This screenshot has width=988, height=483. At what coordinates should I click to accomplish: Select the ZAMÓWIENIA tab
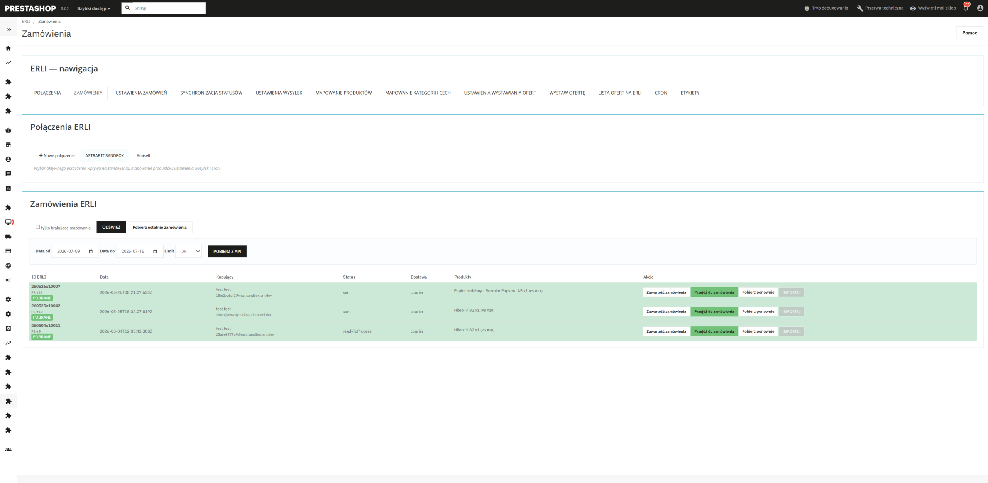(88, 93)
